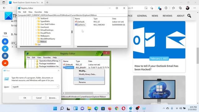Image resolution: width=199 pixels, height=112 pixels.
Task: Open the Start menu on taskbar
Action: 55,109
